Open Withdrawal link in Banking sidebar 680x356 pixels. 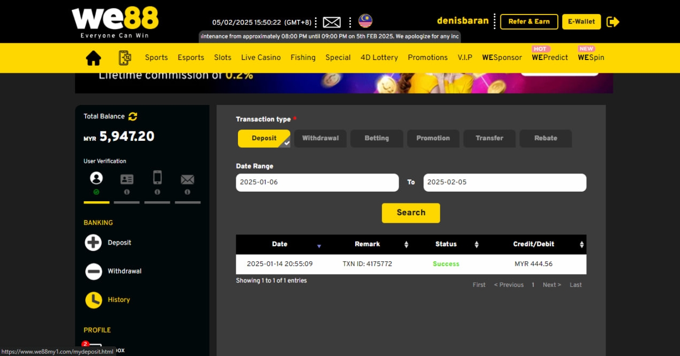click(x=125, y=271)
